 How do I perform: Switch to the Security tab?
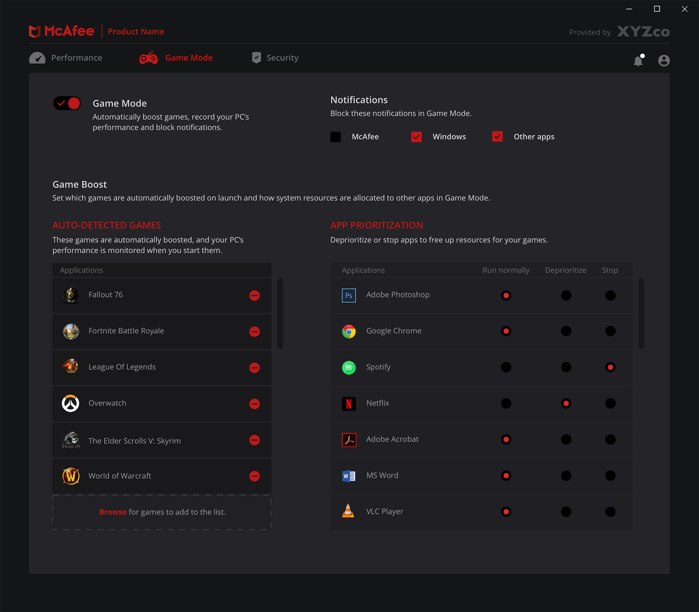(275, 58)
